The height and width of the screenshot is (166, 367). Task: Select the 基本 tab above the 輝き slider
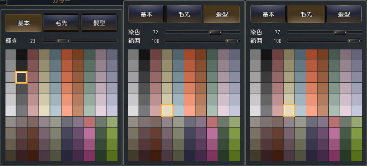point(23,23)
